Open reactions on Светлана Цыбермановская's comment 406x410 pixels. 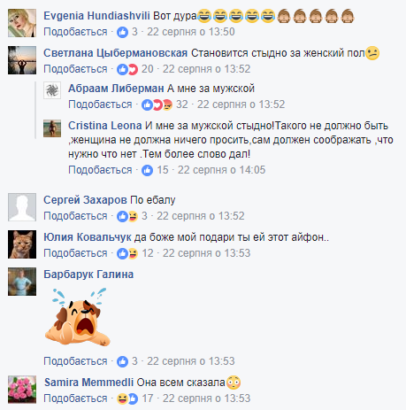pos(127,69)
